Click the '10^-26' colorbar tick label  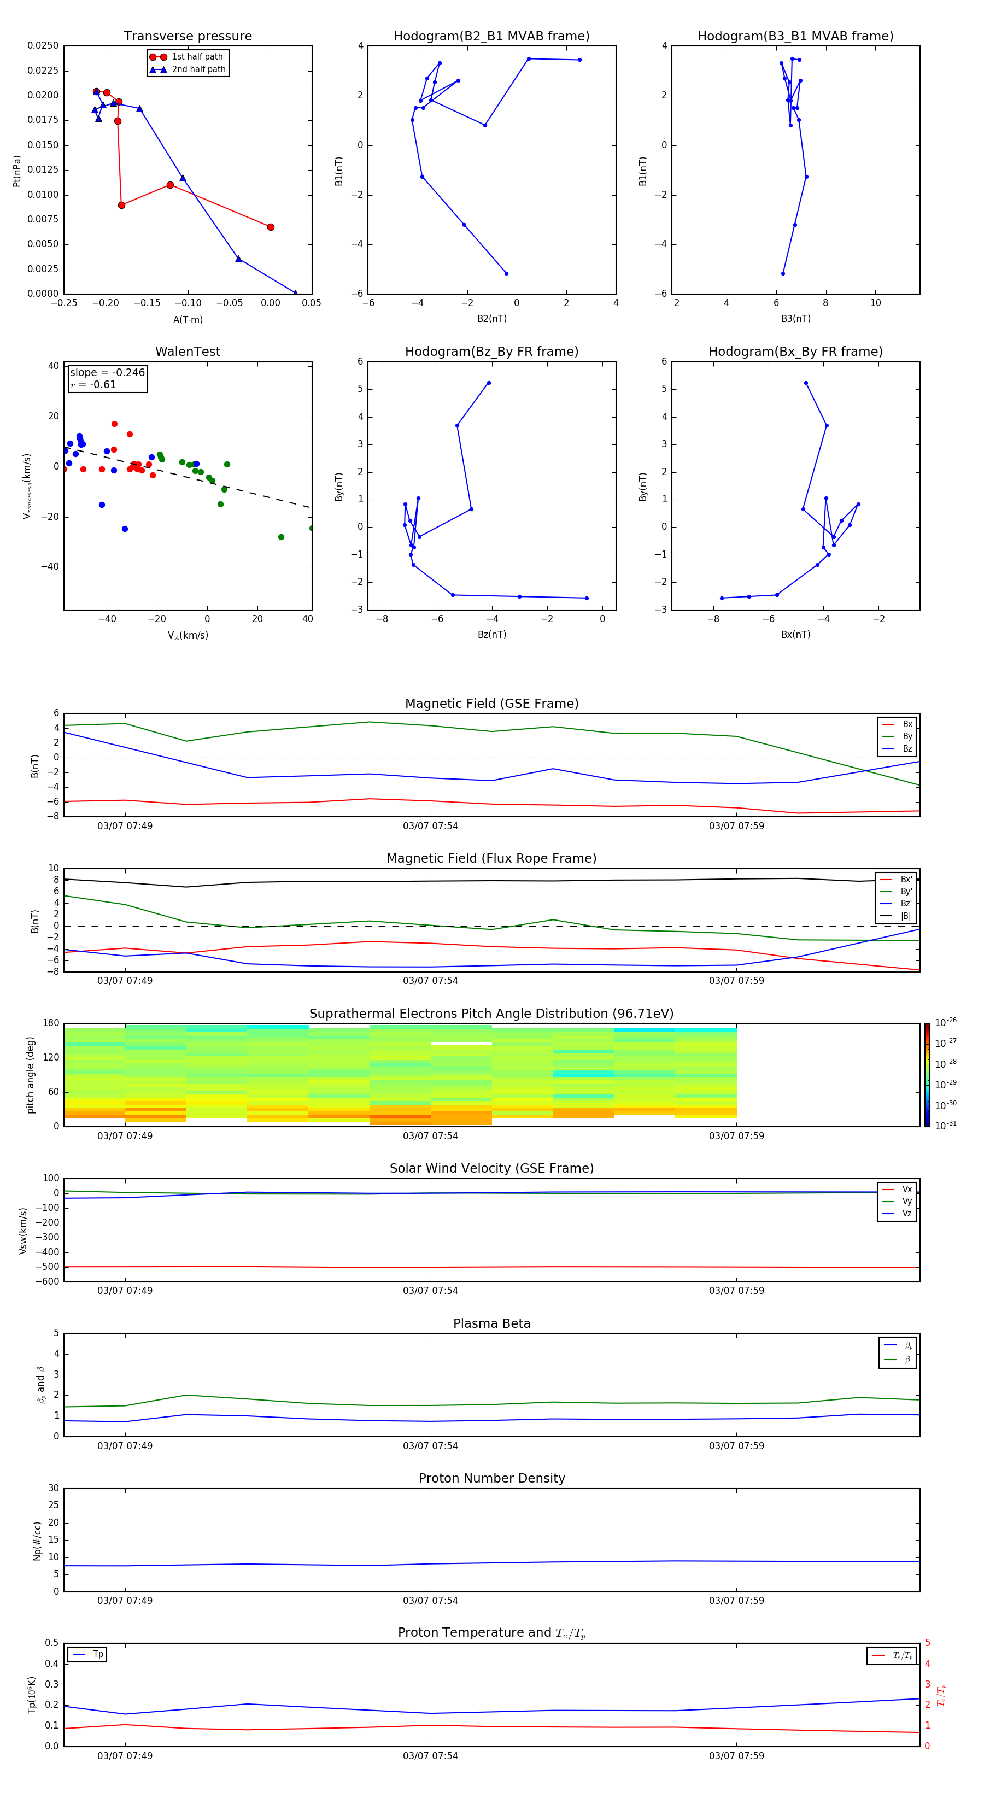[946, 1022]
